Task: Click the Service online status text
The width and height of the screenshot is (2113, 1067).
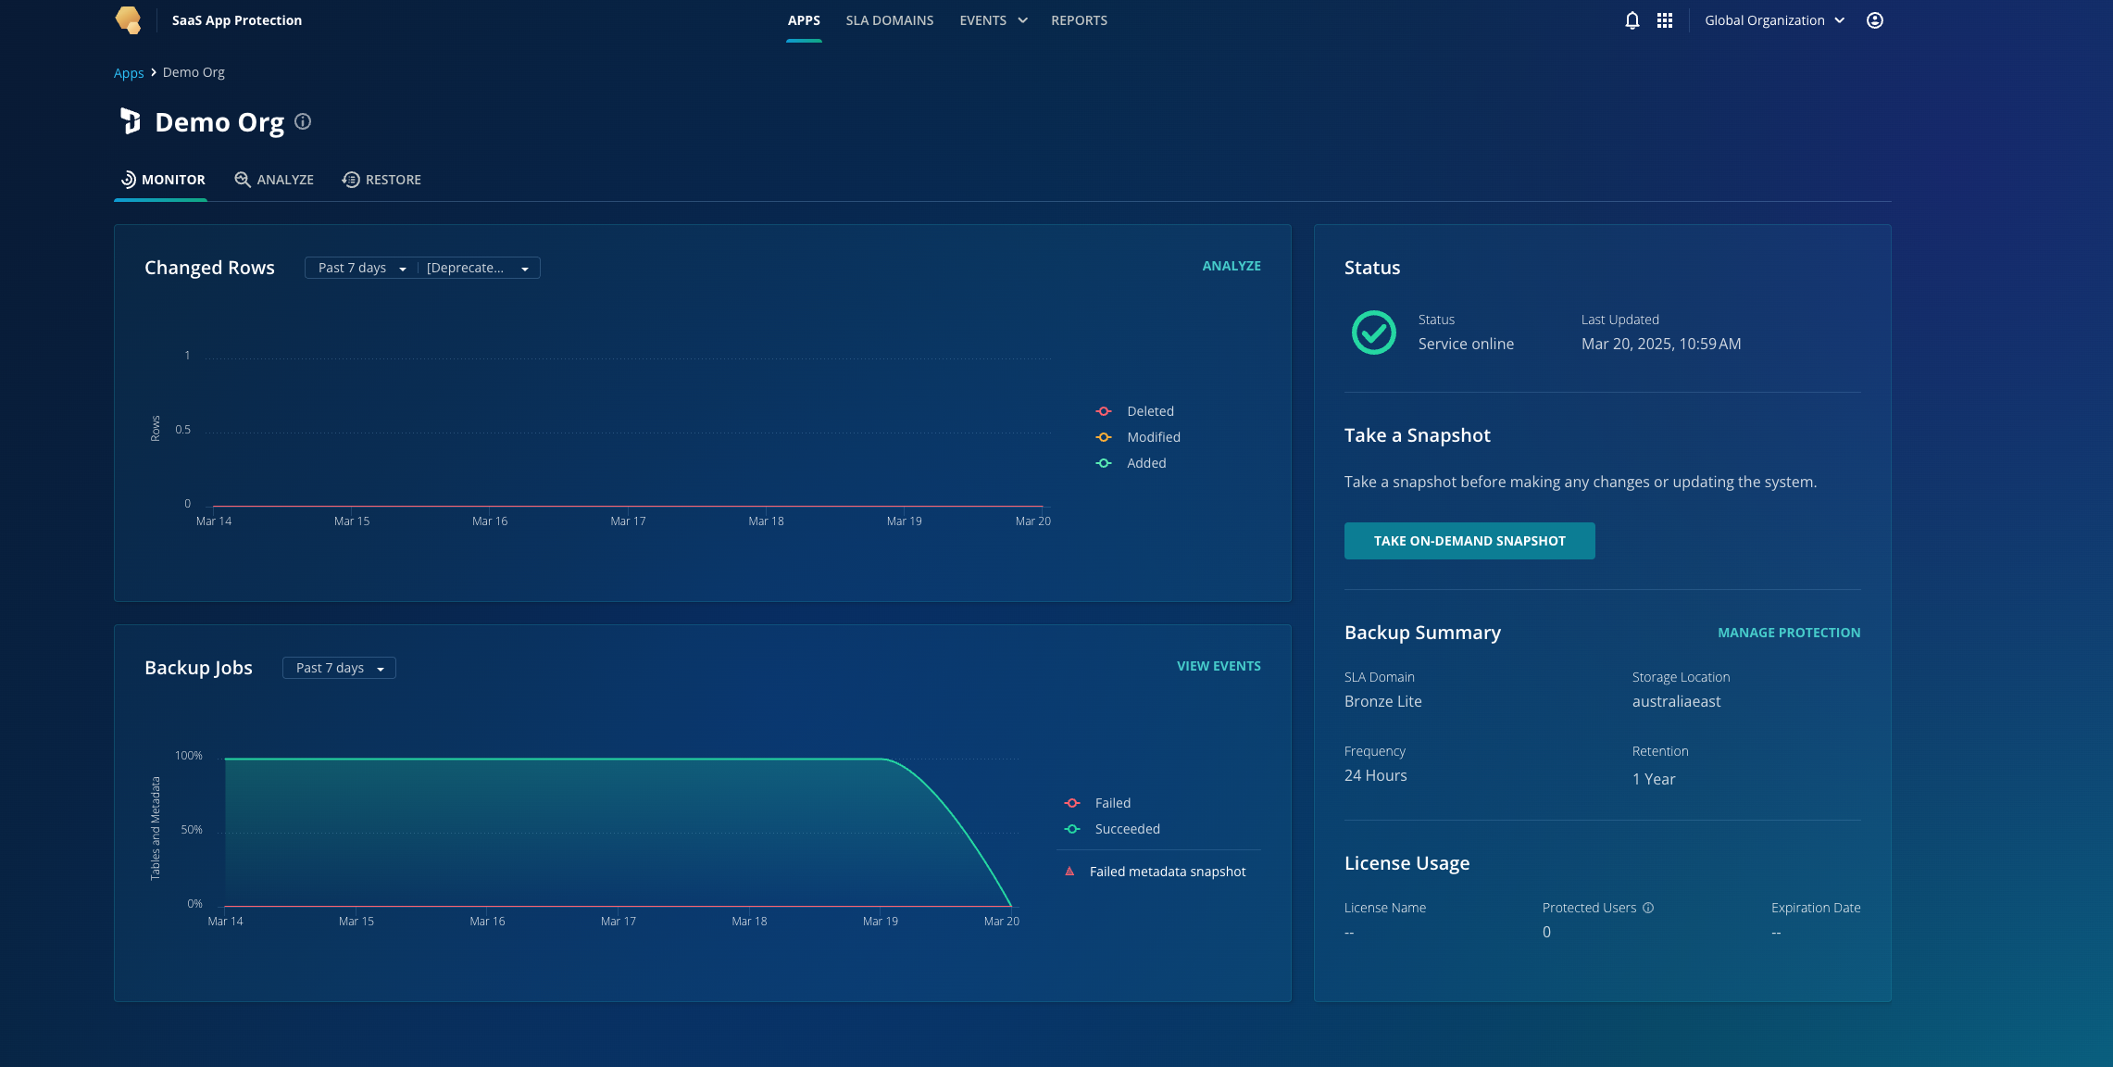Action: (1466, 344)
